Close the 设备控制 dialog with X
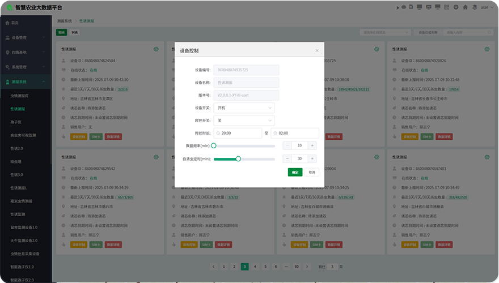Viewport: 499px width, 283px height. 317,50
